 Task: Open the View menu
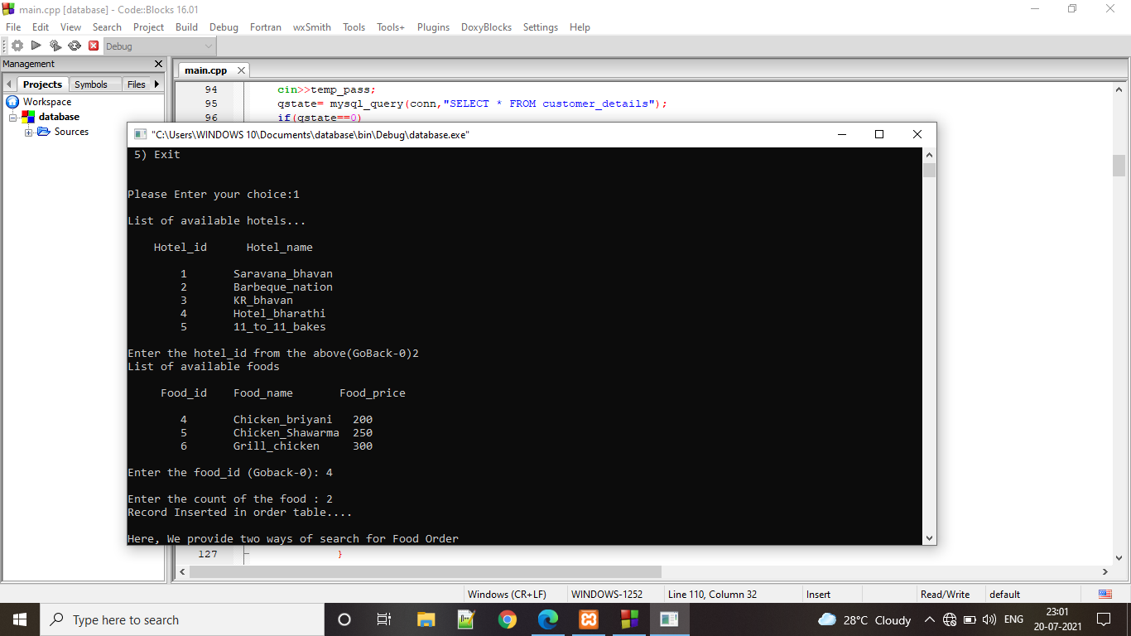tap(70, 27)
